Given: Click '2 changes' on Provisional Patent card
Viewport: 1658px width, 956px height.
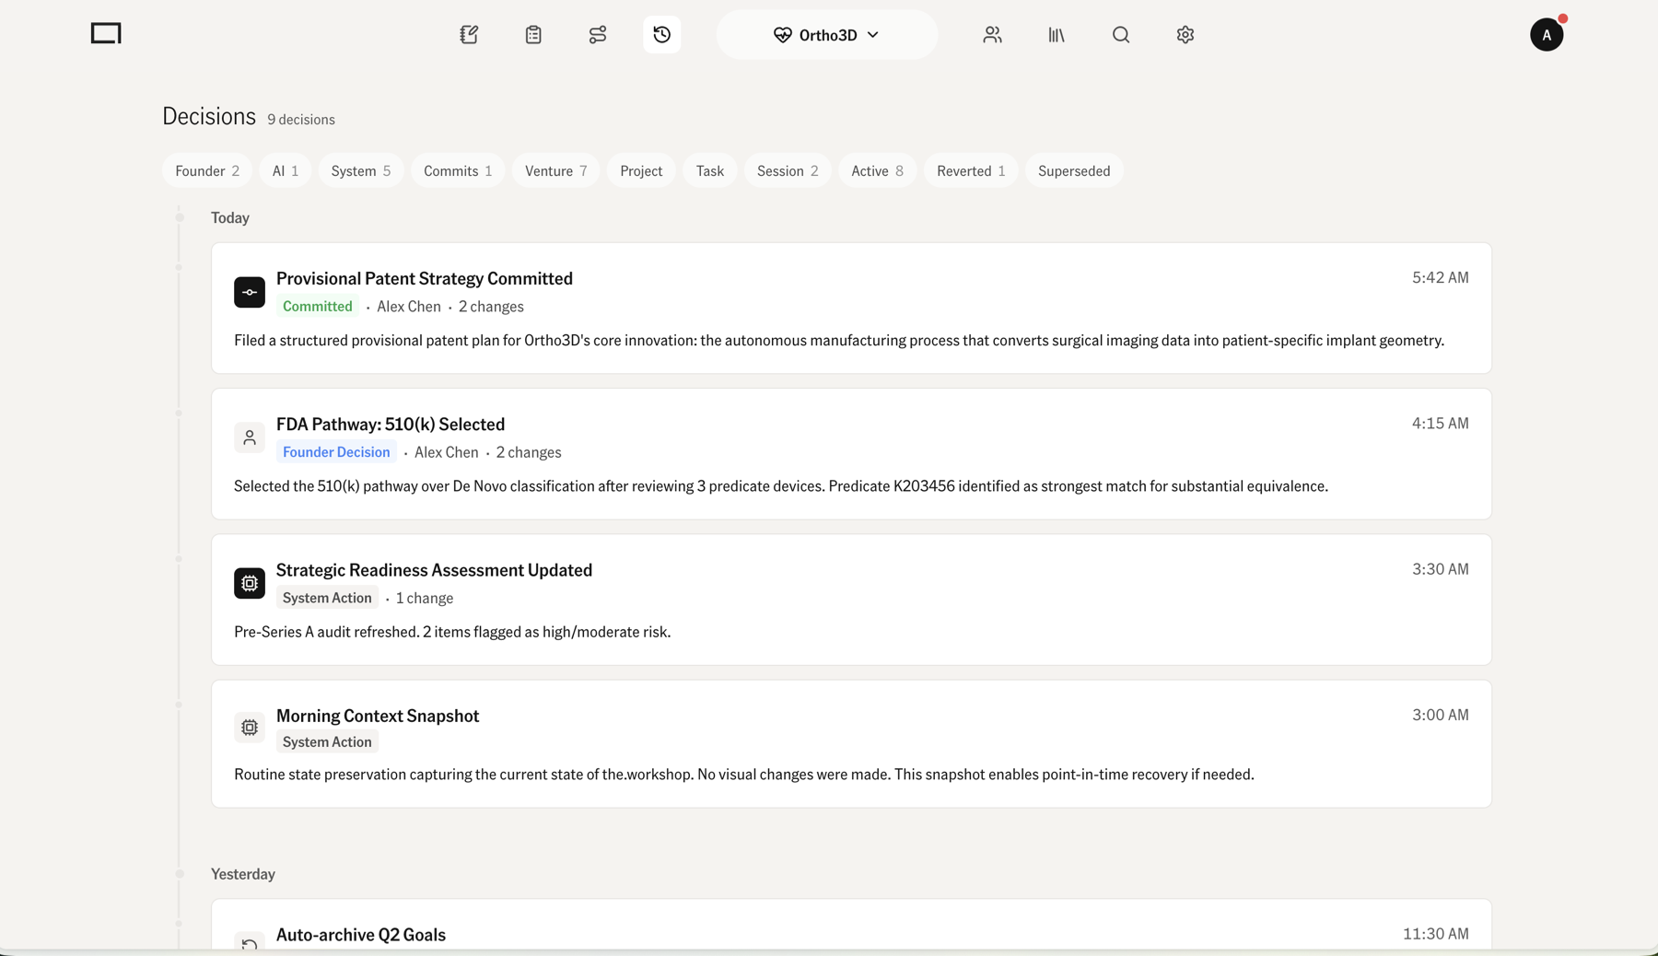Looking at the screenshot, I should [491, 307].
